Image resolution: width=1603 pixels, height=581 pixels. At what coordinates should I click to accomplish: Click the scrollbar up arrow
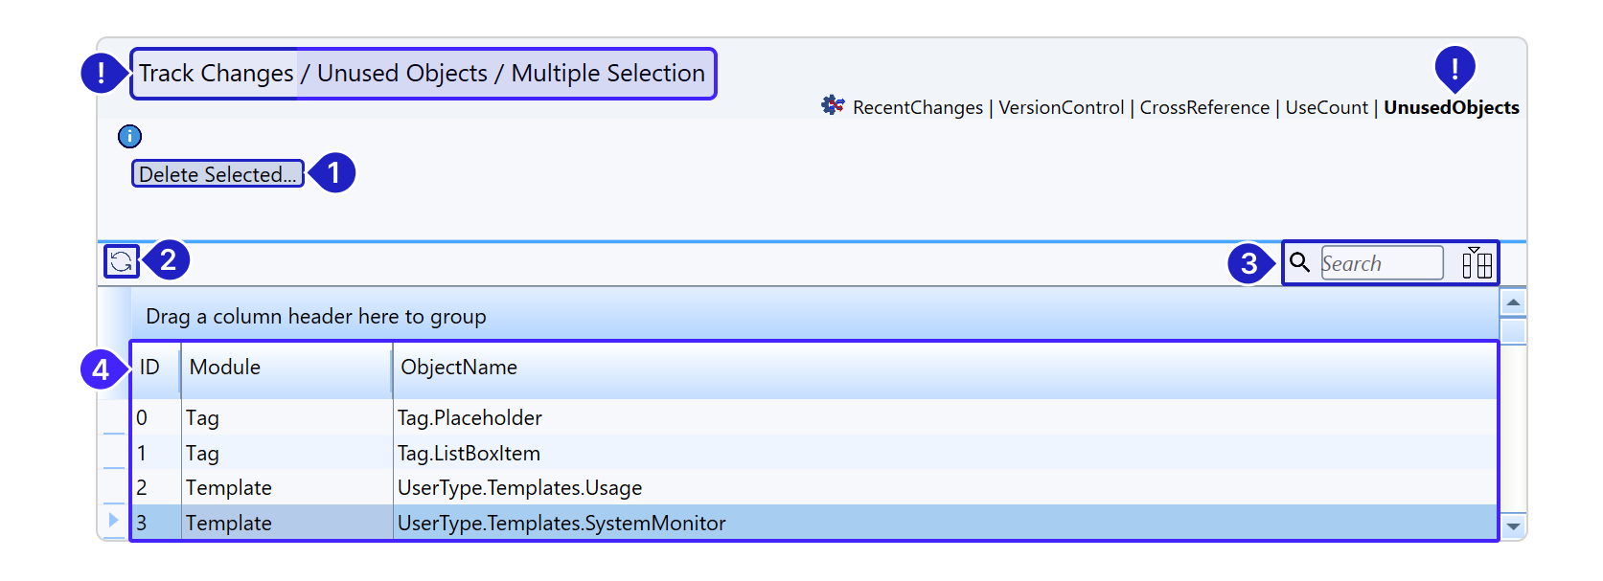tap(1513, 303)
